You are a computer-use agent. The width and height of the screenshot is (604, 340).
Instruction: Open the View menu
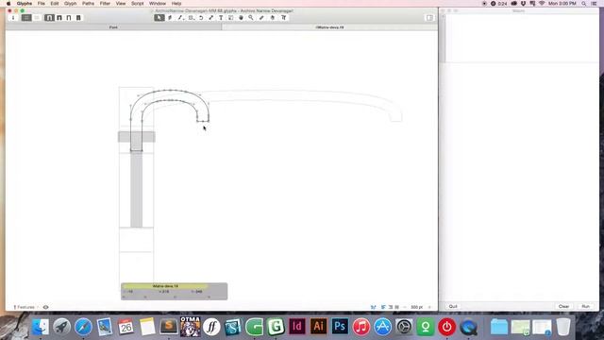121,4
